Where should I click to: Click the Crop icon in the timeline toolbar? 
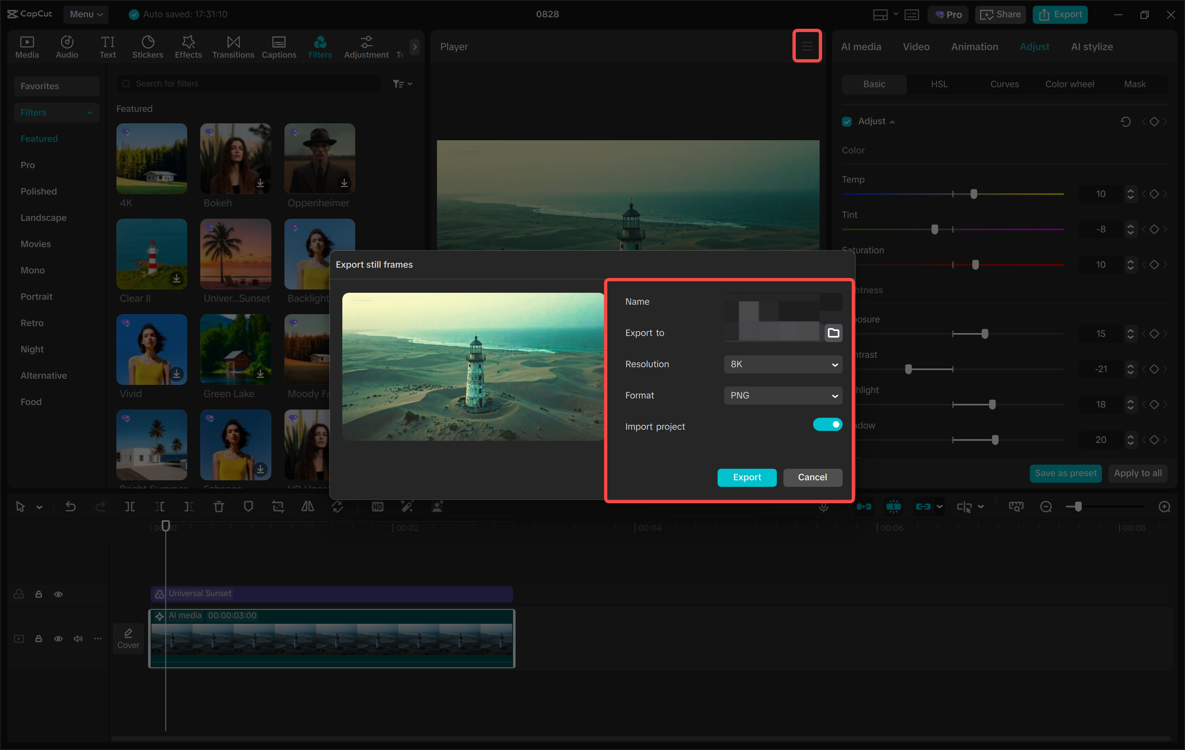pyautogui.click(x=278, y=507)
